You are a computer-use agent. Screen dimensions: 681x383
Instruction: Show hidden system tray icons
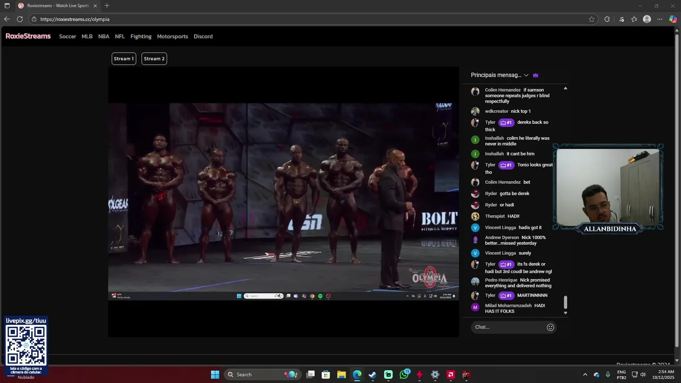click(x=585, y=374)
